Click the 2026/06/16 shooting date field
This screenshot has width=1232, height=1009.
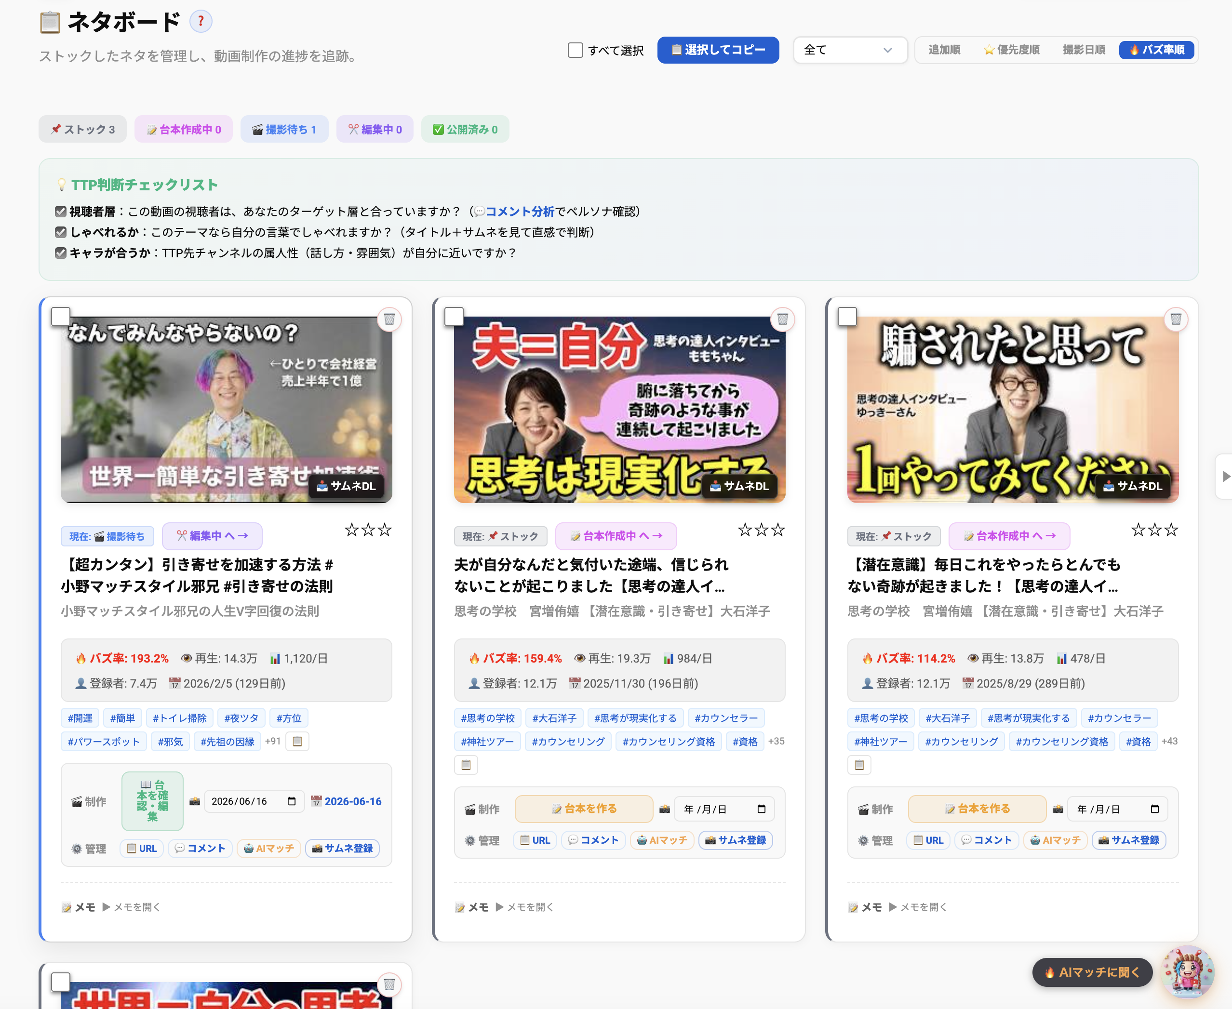point(254,801)
